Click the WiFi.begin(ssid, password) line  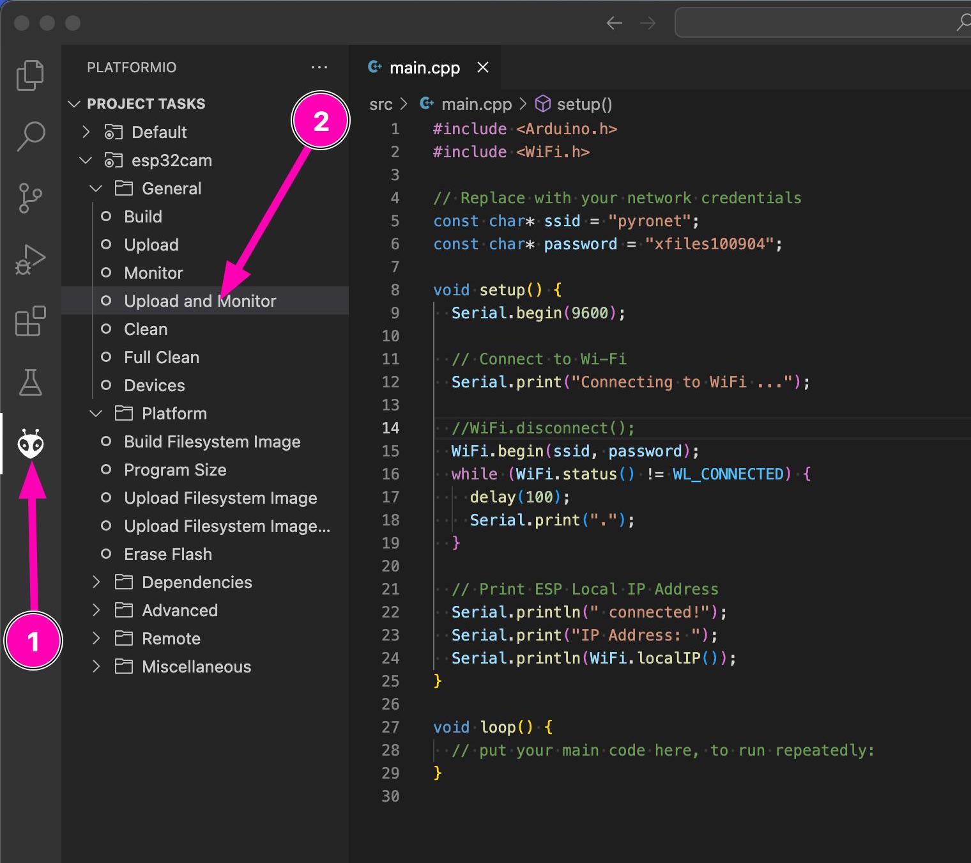click(575, 451)
